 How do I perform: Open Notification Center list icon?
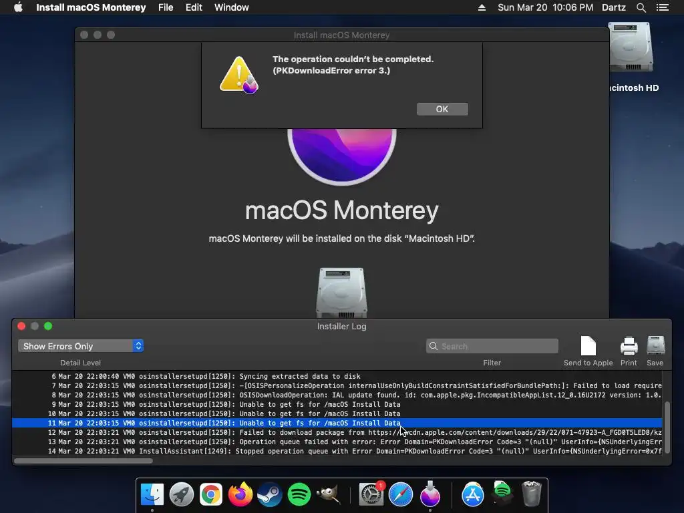coord(662,7)
